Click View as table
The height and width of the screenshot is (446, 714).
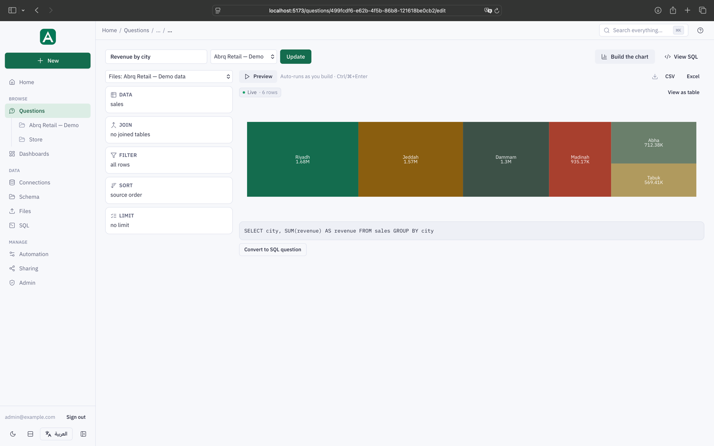(x=683, y=92)
